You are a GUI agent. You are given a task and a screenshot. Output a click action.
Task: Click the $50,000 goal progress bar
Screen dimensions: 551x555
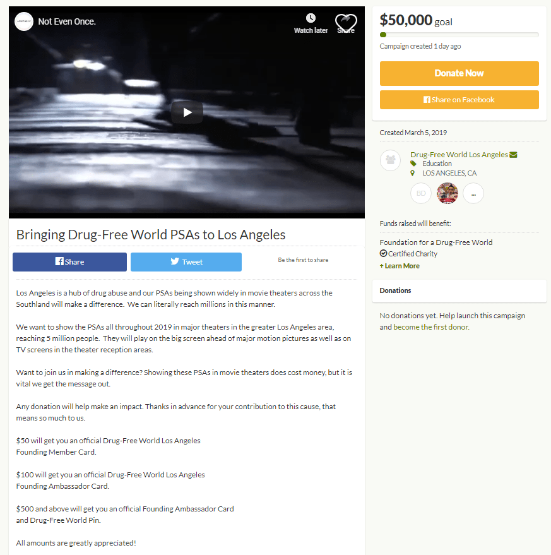pos(459,35)
